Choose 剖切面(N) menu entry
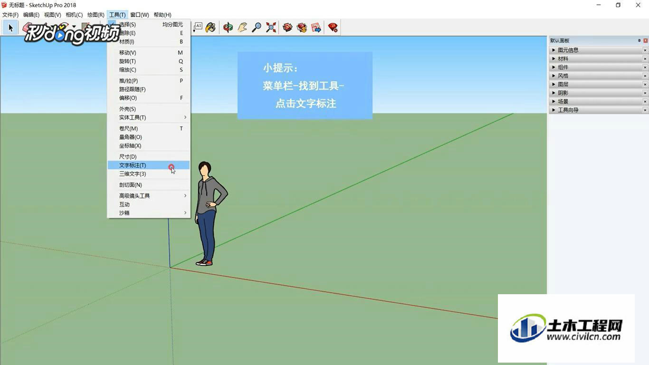The width and height of the screenshot is (649, 365). click(149, 185)
